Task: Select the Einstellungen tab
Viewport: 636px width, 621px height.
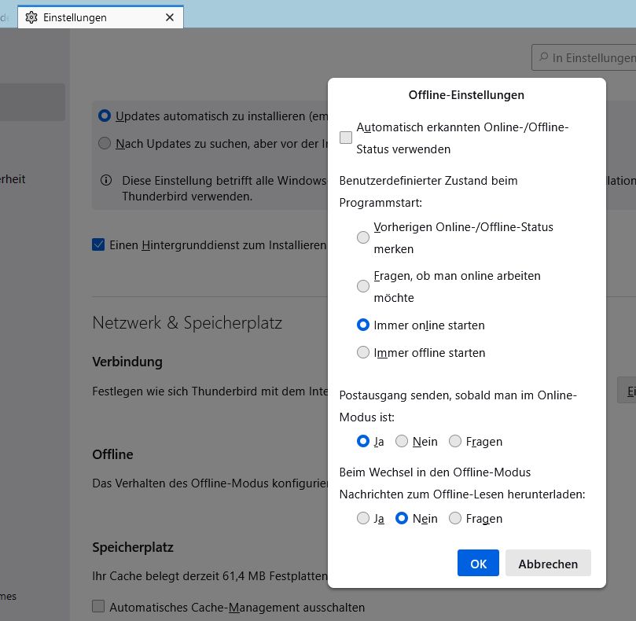Action: tap(100, 17)
